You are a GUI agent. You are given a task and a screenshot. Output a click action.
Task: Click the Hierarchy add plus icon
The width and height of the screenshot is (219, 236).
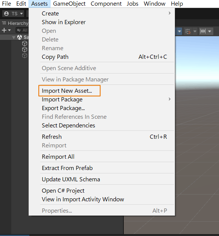[x=4, y=30]
